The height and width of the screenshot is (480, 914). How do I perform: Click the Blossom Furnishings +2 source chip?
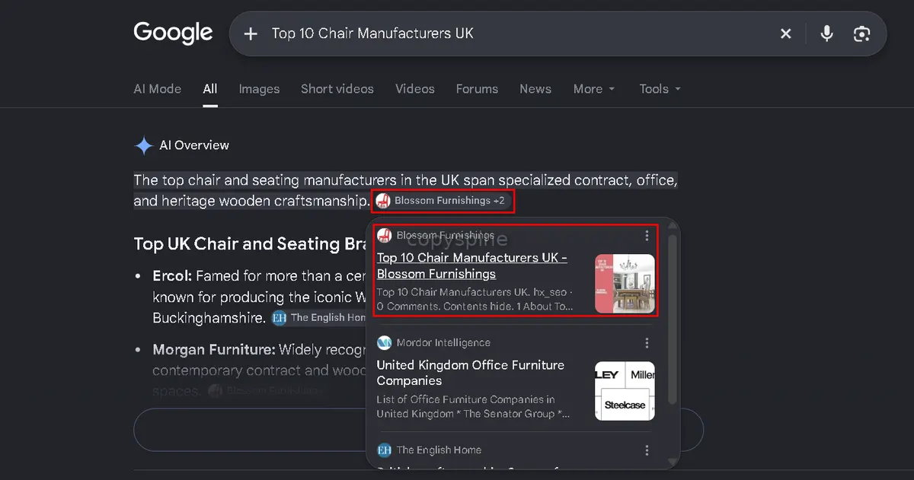point(443,201)
